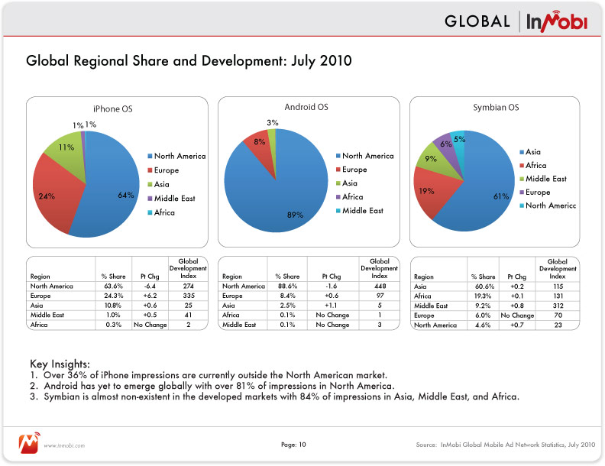605x466 pixels.
Task: Click the iPhone OS chart title
Action: point(112,109)
